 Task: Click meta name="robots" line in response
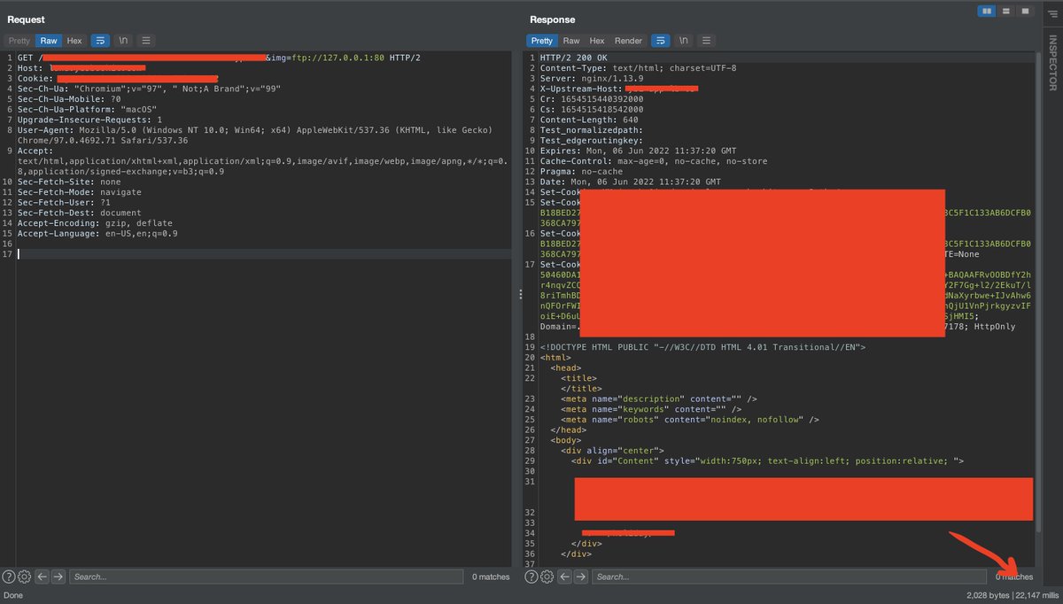coord(690,420)
